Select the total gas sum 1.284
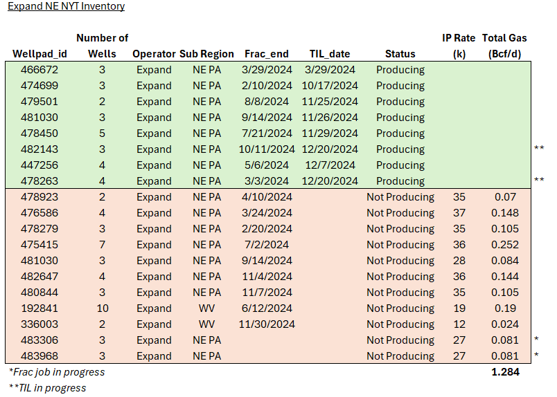The width and height of the screenshot is (557, 397). (x=504, y=372)
